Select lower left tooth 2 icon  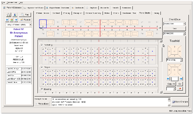(112, 34)
